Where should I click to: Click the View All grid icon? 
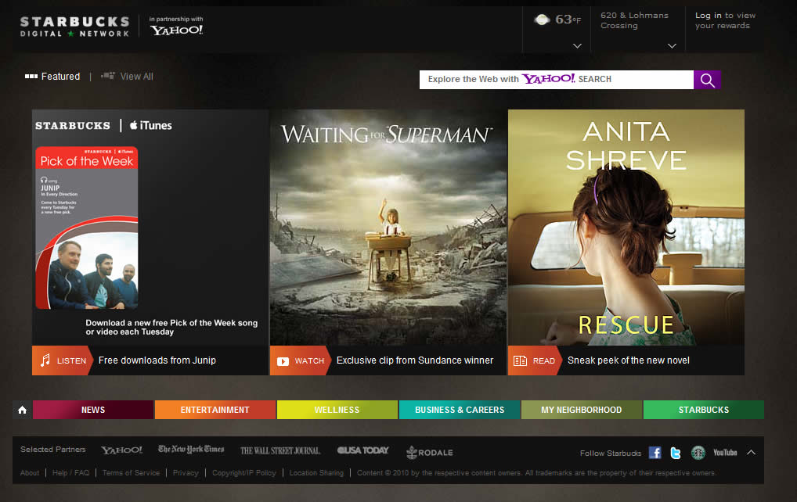tap(108, 76)
